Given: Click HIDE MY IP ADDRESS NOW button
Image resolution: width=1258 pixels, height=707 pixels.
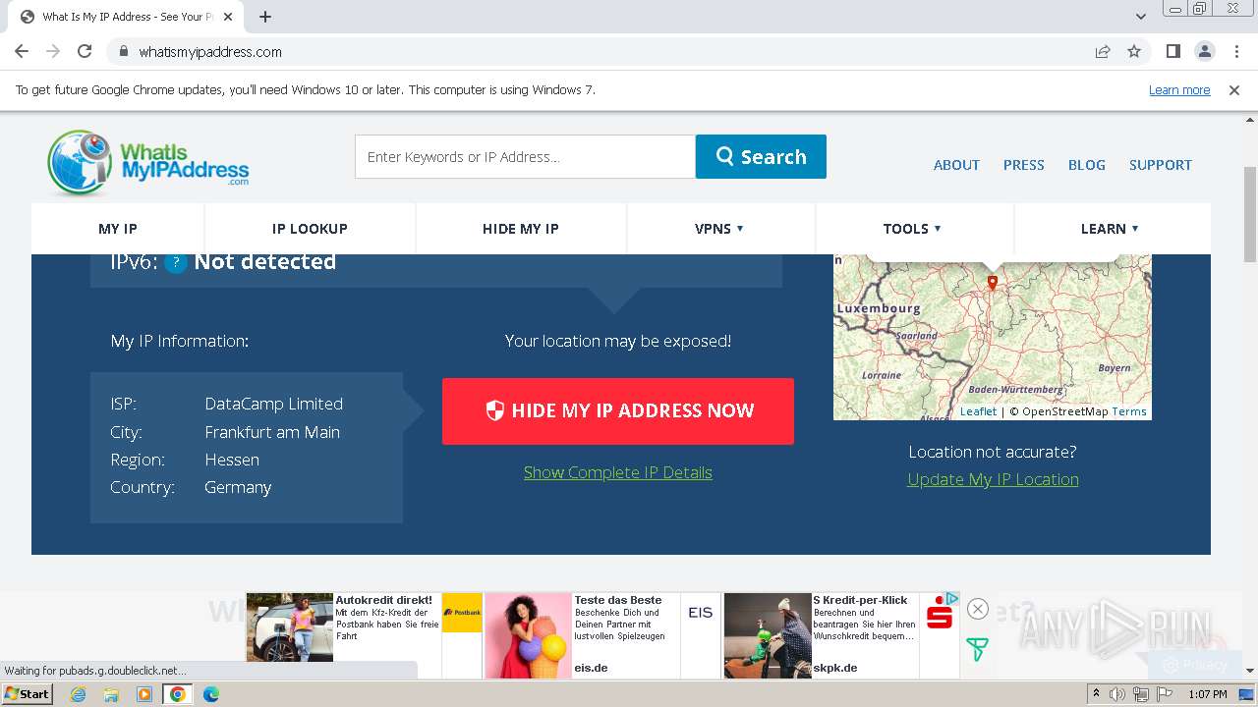Looking at the screenshot, I should (618, 410).
